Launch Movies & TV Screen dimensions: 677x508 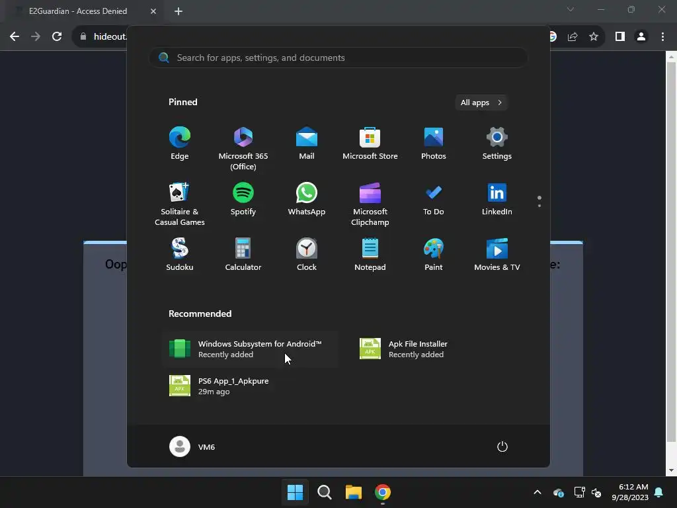tap(497, 255)
